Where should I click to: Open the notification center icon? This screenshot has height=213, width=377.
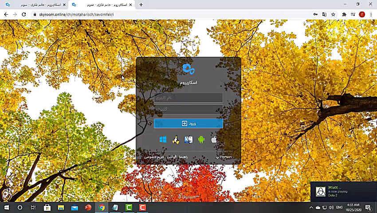pyautogui.click(x=369, y=208)
